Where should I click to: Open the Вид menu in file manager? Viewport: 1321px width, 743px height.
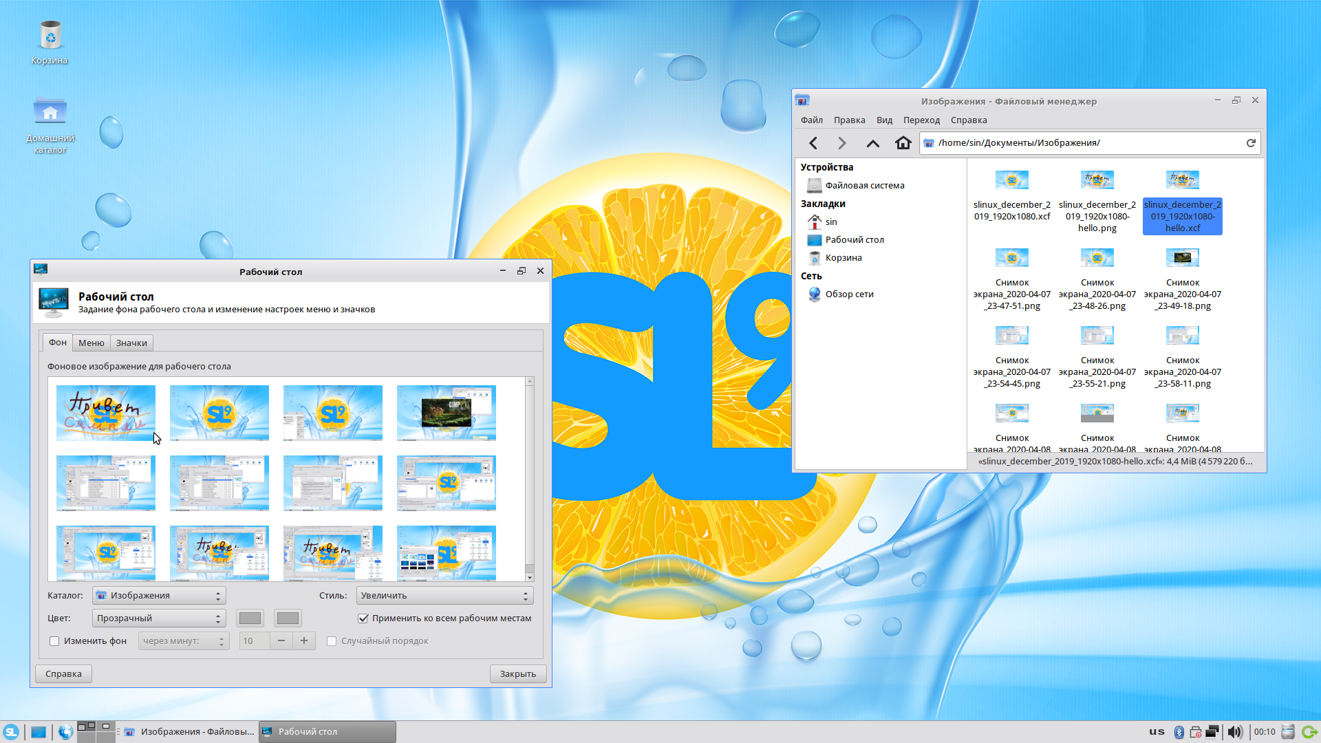click(884, 120)
